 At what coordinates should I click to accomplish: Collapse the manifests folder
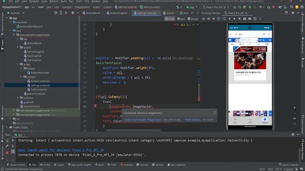tap(10, 22)
